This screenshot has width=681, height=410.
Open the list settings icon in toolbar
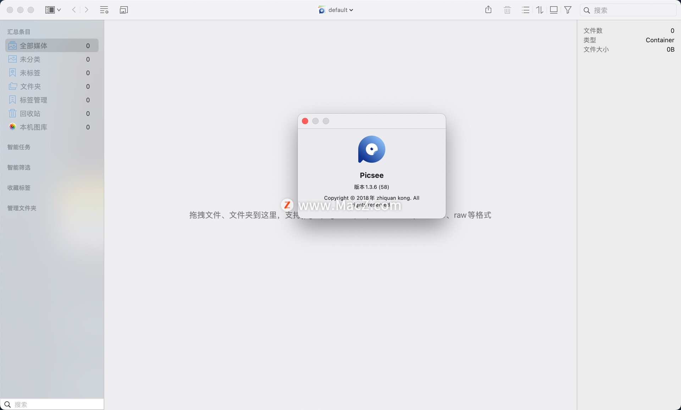click(104, 10)
